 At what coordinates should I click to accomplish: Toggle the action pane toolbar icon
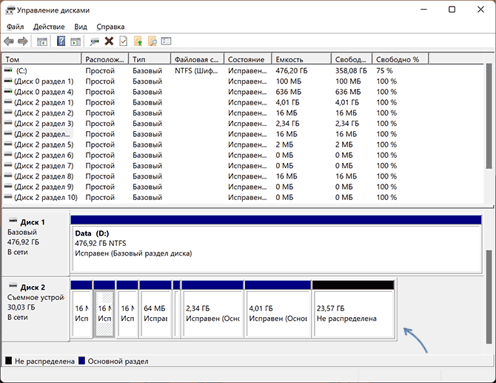(76, 41)
